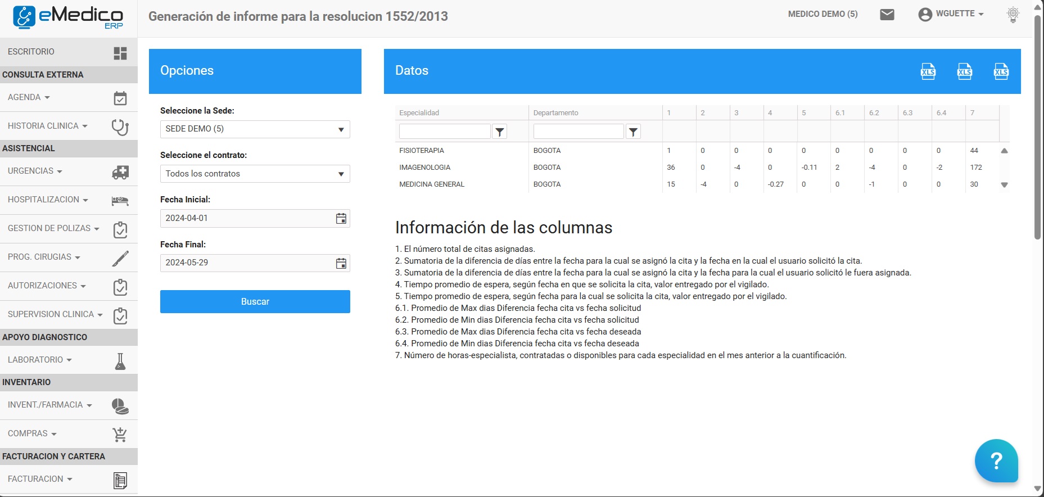Click the lightbulb icon in header
Viewport: 1044px width, 497px height.
tap(1013, 15)
